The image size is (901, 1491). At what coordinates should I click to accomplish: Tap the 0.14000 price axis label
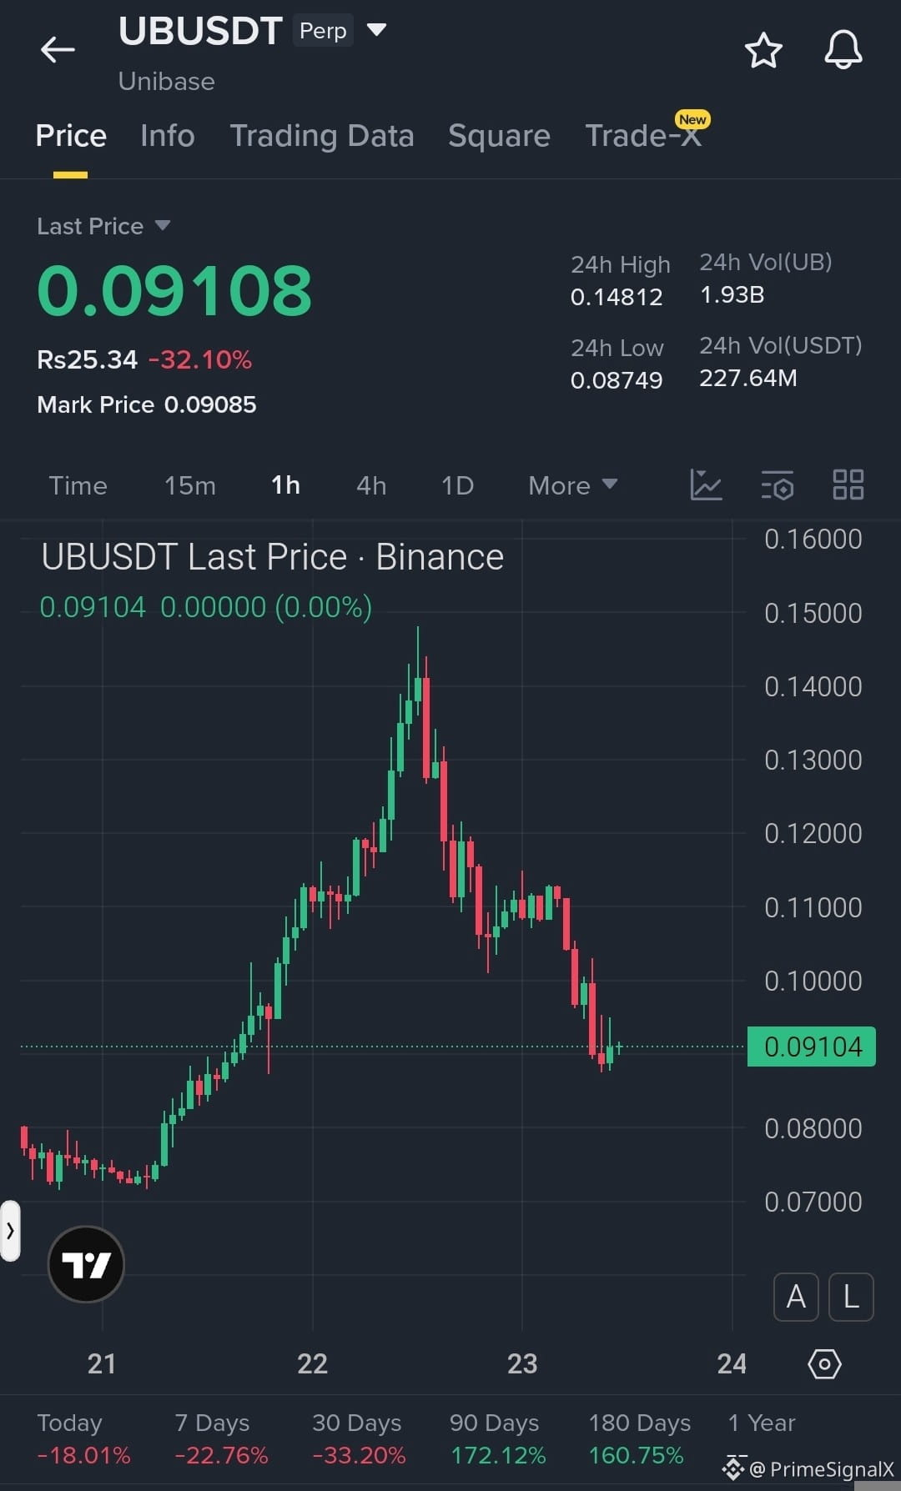813,686
